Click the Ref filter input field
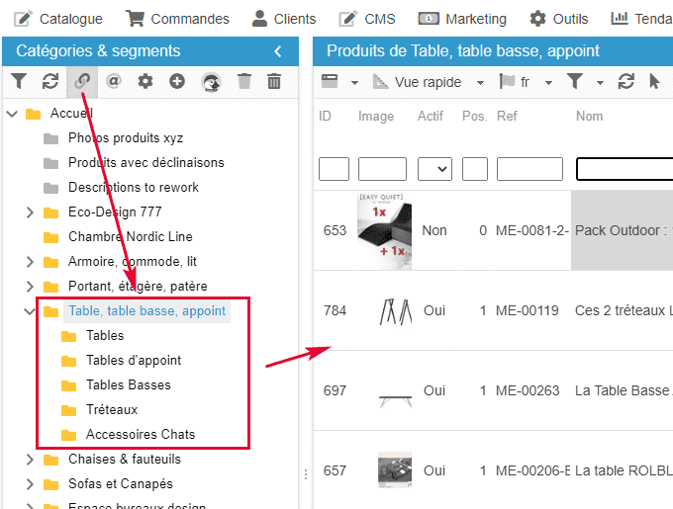 529,169
